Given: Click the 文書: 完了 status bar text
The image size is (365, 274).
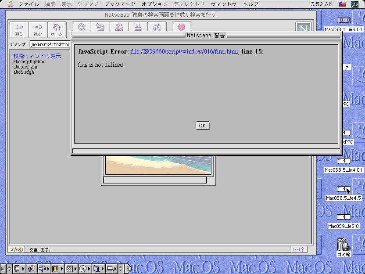Looking at the screenshot, I should tap(40, 250).
